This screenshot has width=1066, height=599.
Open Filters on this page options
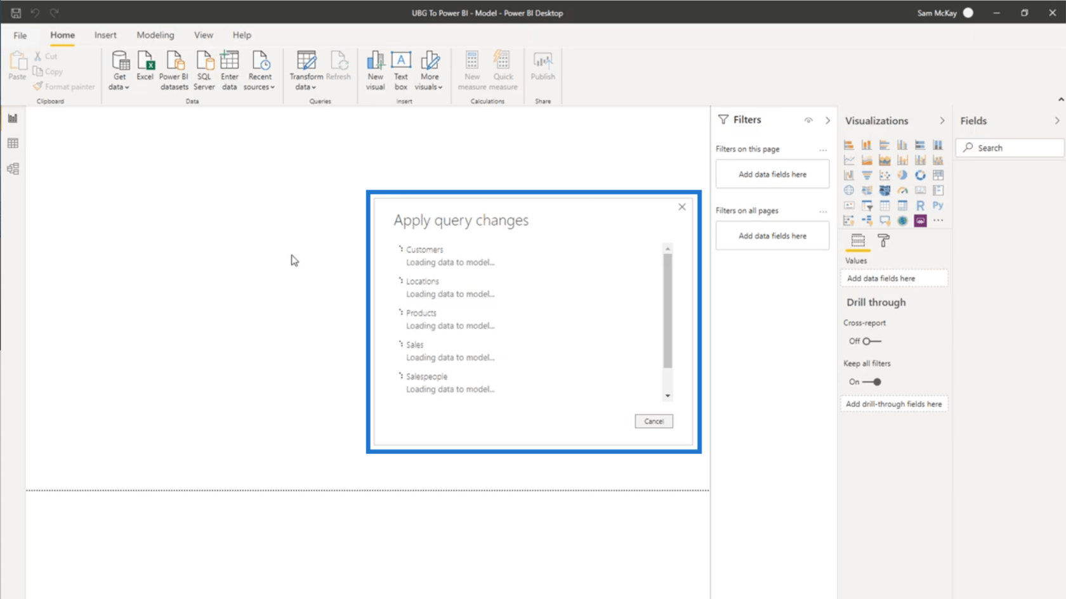click(x=823, y=150)
